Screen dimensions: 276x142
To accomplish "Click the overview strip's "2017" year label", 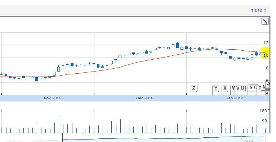I will tap(248, 141).
